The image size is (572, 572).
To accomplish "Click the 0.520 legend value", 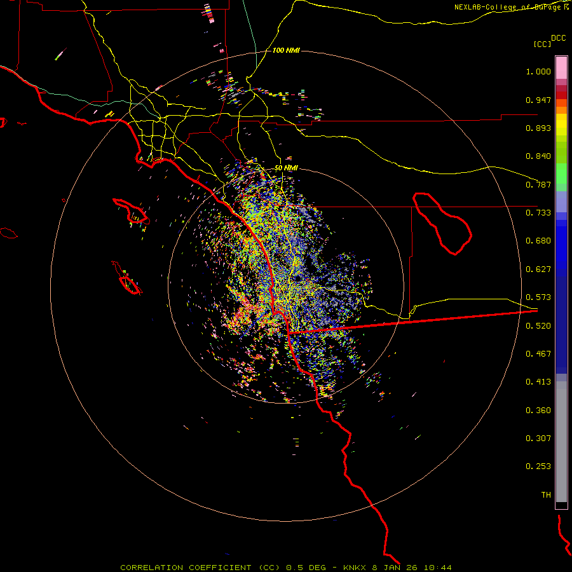I will (538, 326).
